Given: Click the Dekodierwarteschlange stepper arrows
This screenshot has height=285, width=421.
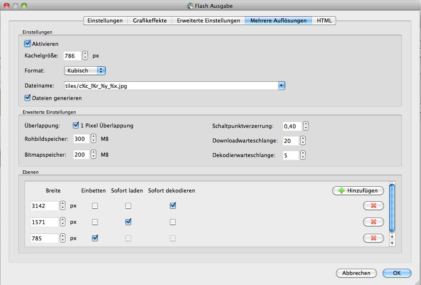Looking at the screenshot, I should coord(303,155).
